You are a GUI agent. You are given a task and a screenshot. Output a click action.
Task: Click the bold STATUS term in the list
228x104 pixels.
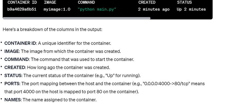coord(13,76)
